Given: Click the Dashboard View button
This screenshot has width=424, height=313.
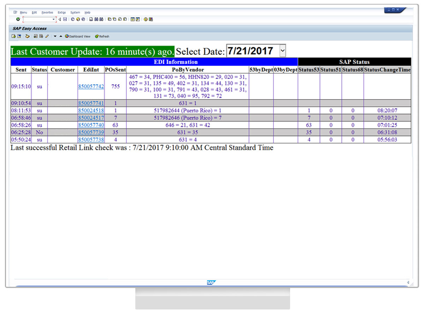Looking at the screenshot, I should [77, 36].
